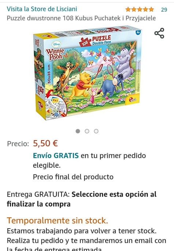This screenshot has height=251, width=174.
Task: Tap the 4+ age badge on the box
Action: click(138, 32)
